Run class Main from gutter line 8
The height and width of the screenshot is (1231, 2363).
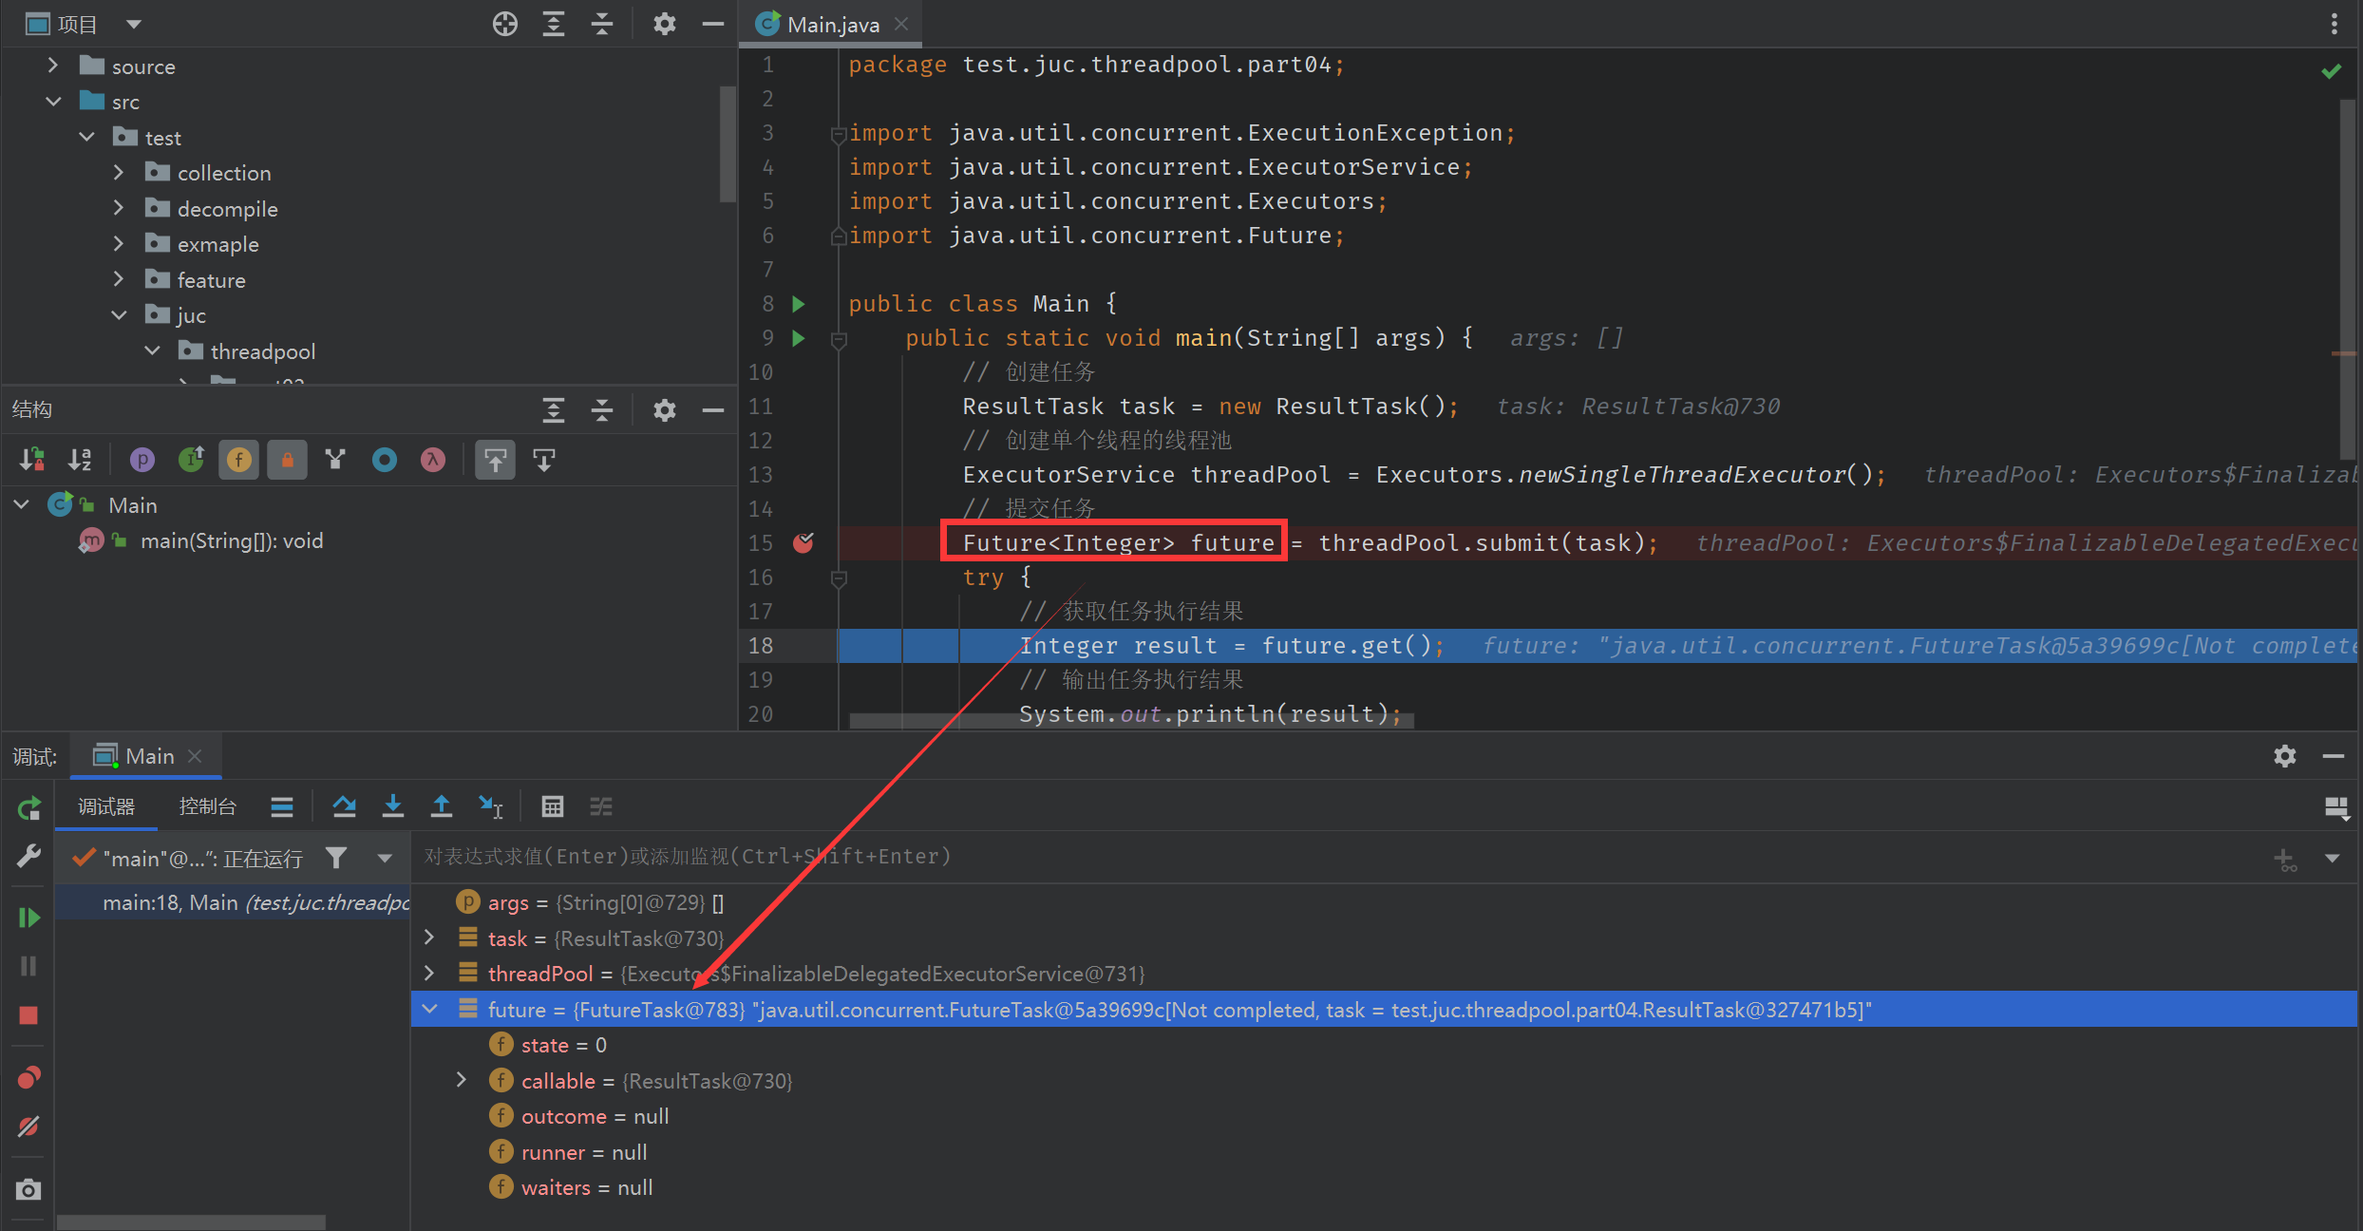point(799,304)
